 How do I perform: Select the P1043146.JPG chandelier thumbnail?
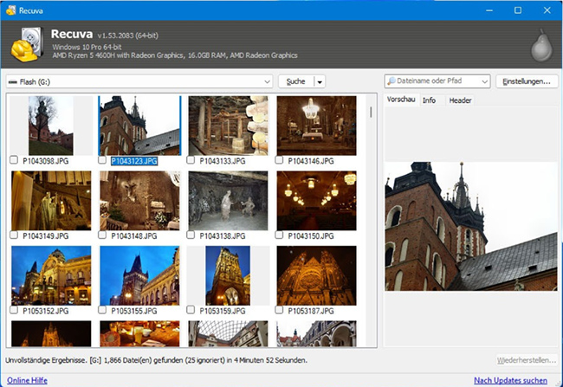pyautogui.click(x=316, y=126)
